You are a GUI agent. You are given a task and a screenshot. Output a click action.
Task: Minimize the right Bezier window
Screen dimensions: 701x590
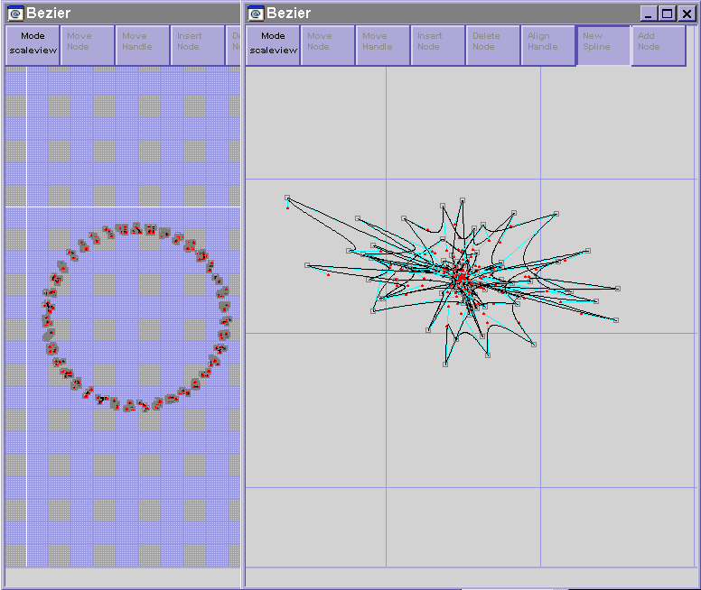(650, 14)
